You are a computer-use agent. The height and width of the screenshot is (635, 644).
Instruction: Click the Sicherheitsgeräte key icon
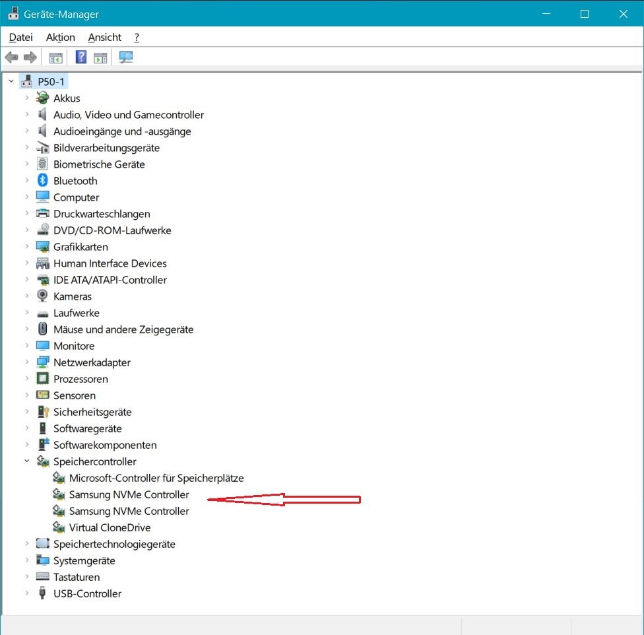42,411
